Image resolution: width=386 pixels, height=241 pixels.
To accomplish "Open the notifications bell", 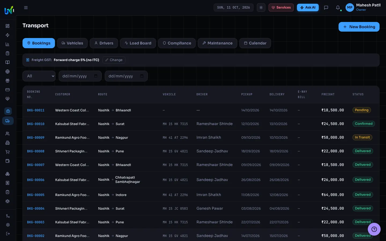I will (x=338, y=7).
